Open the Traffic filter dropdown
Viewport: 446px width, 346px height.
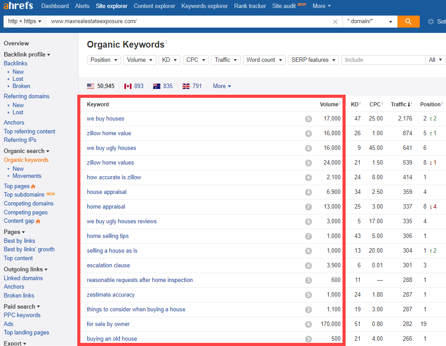click(226, 60)
